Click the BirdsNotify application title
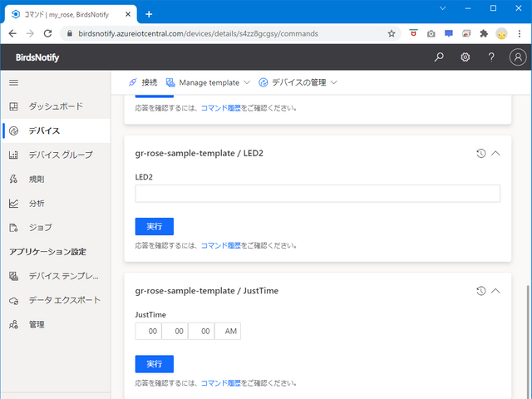532x399 pixels. (37, 57)
